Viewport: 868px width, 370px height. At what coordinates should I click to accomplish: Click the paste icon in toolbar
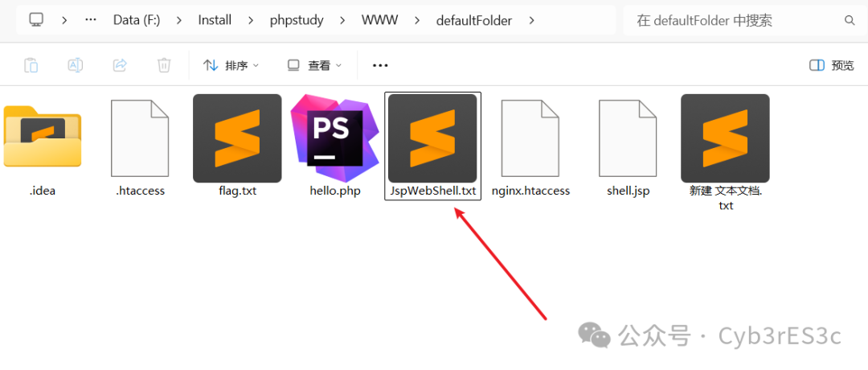coord(31,65)
